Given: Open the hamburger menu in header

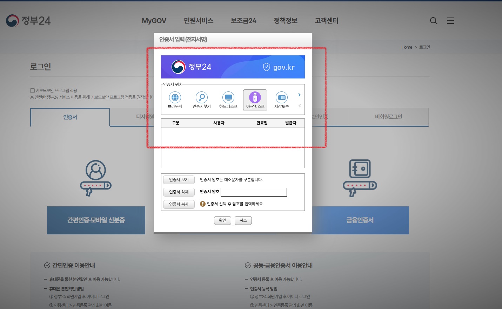Looking at the screenshot, I should coord(450,21).
